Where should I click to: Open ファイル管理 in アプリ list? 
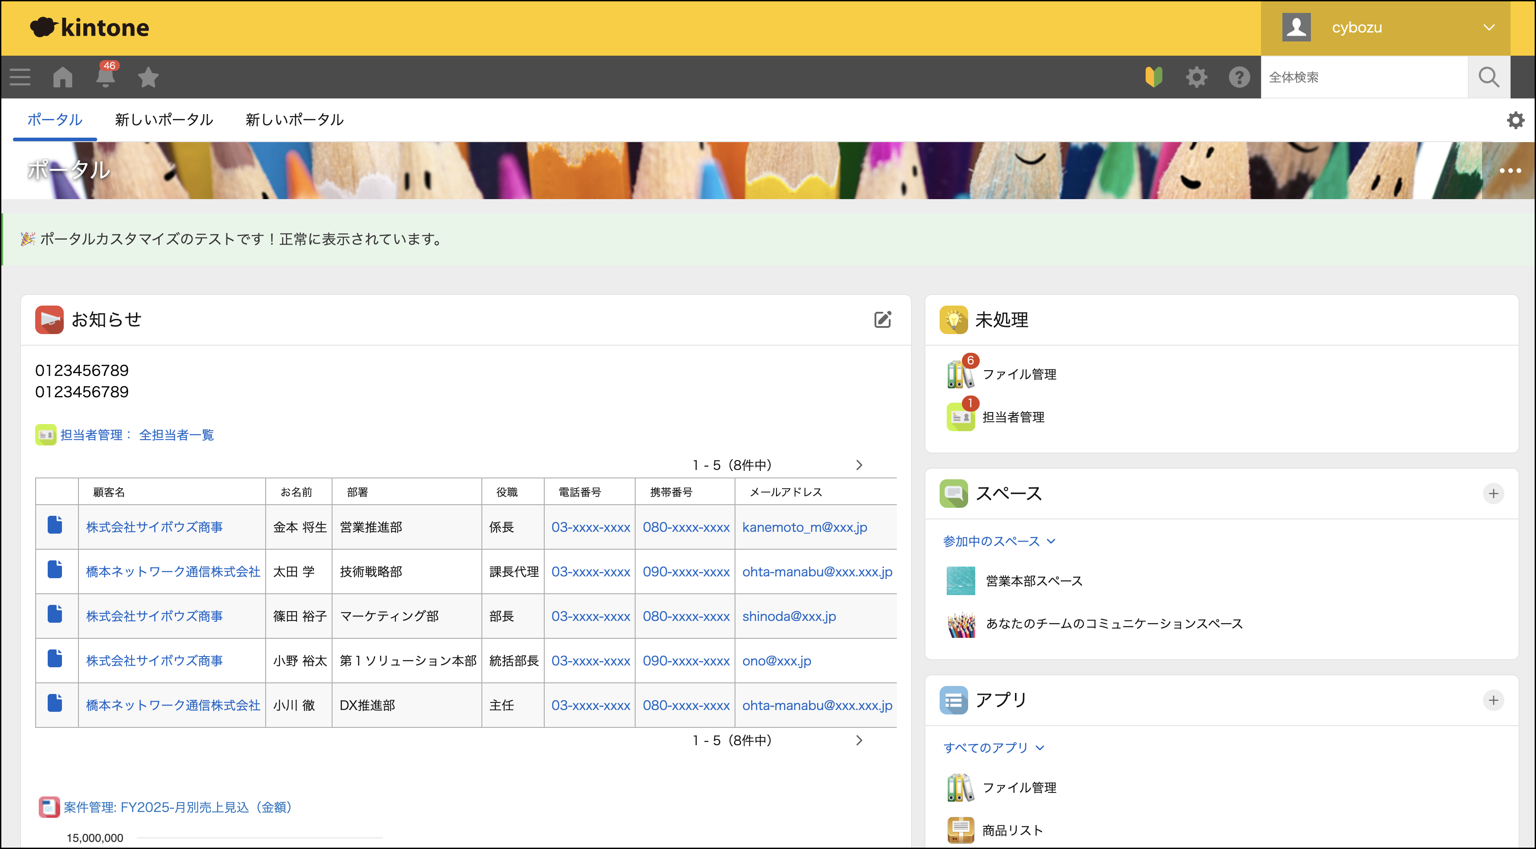1020,788
